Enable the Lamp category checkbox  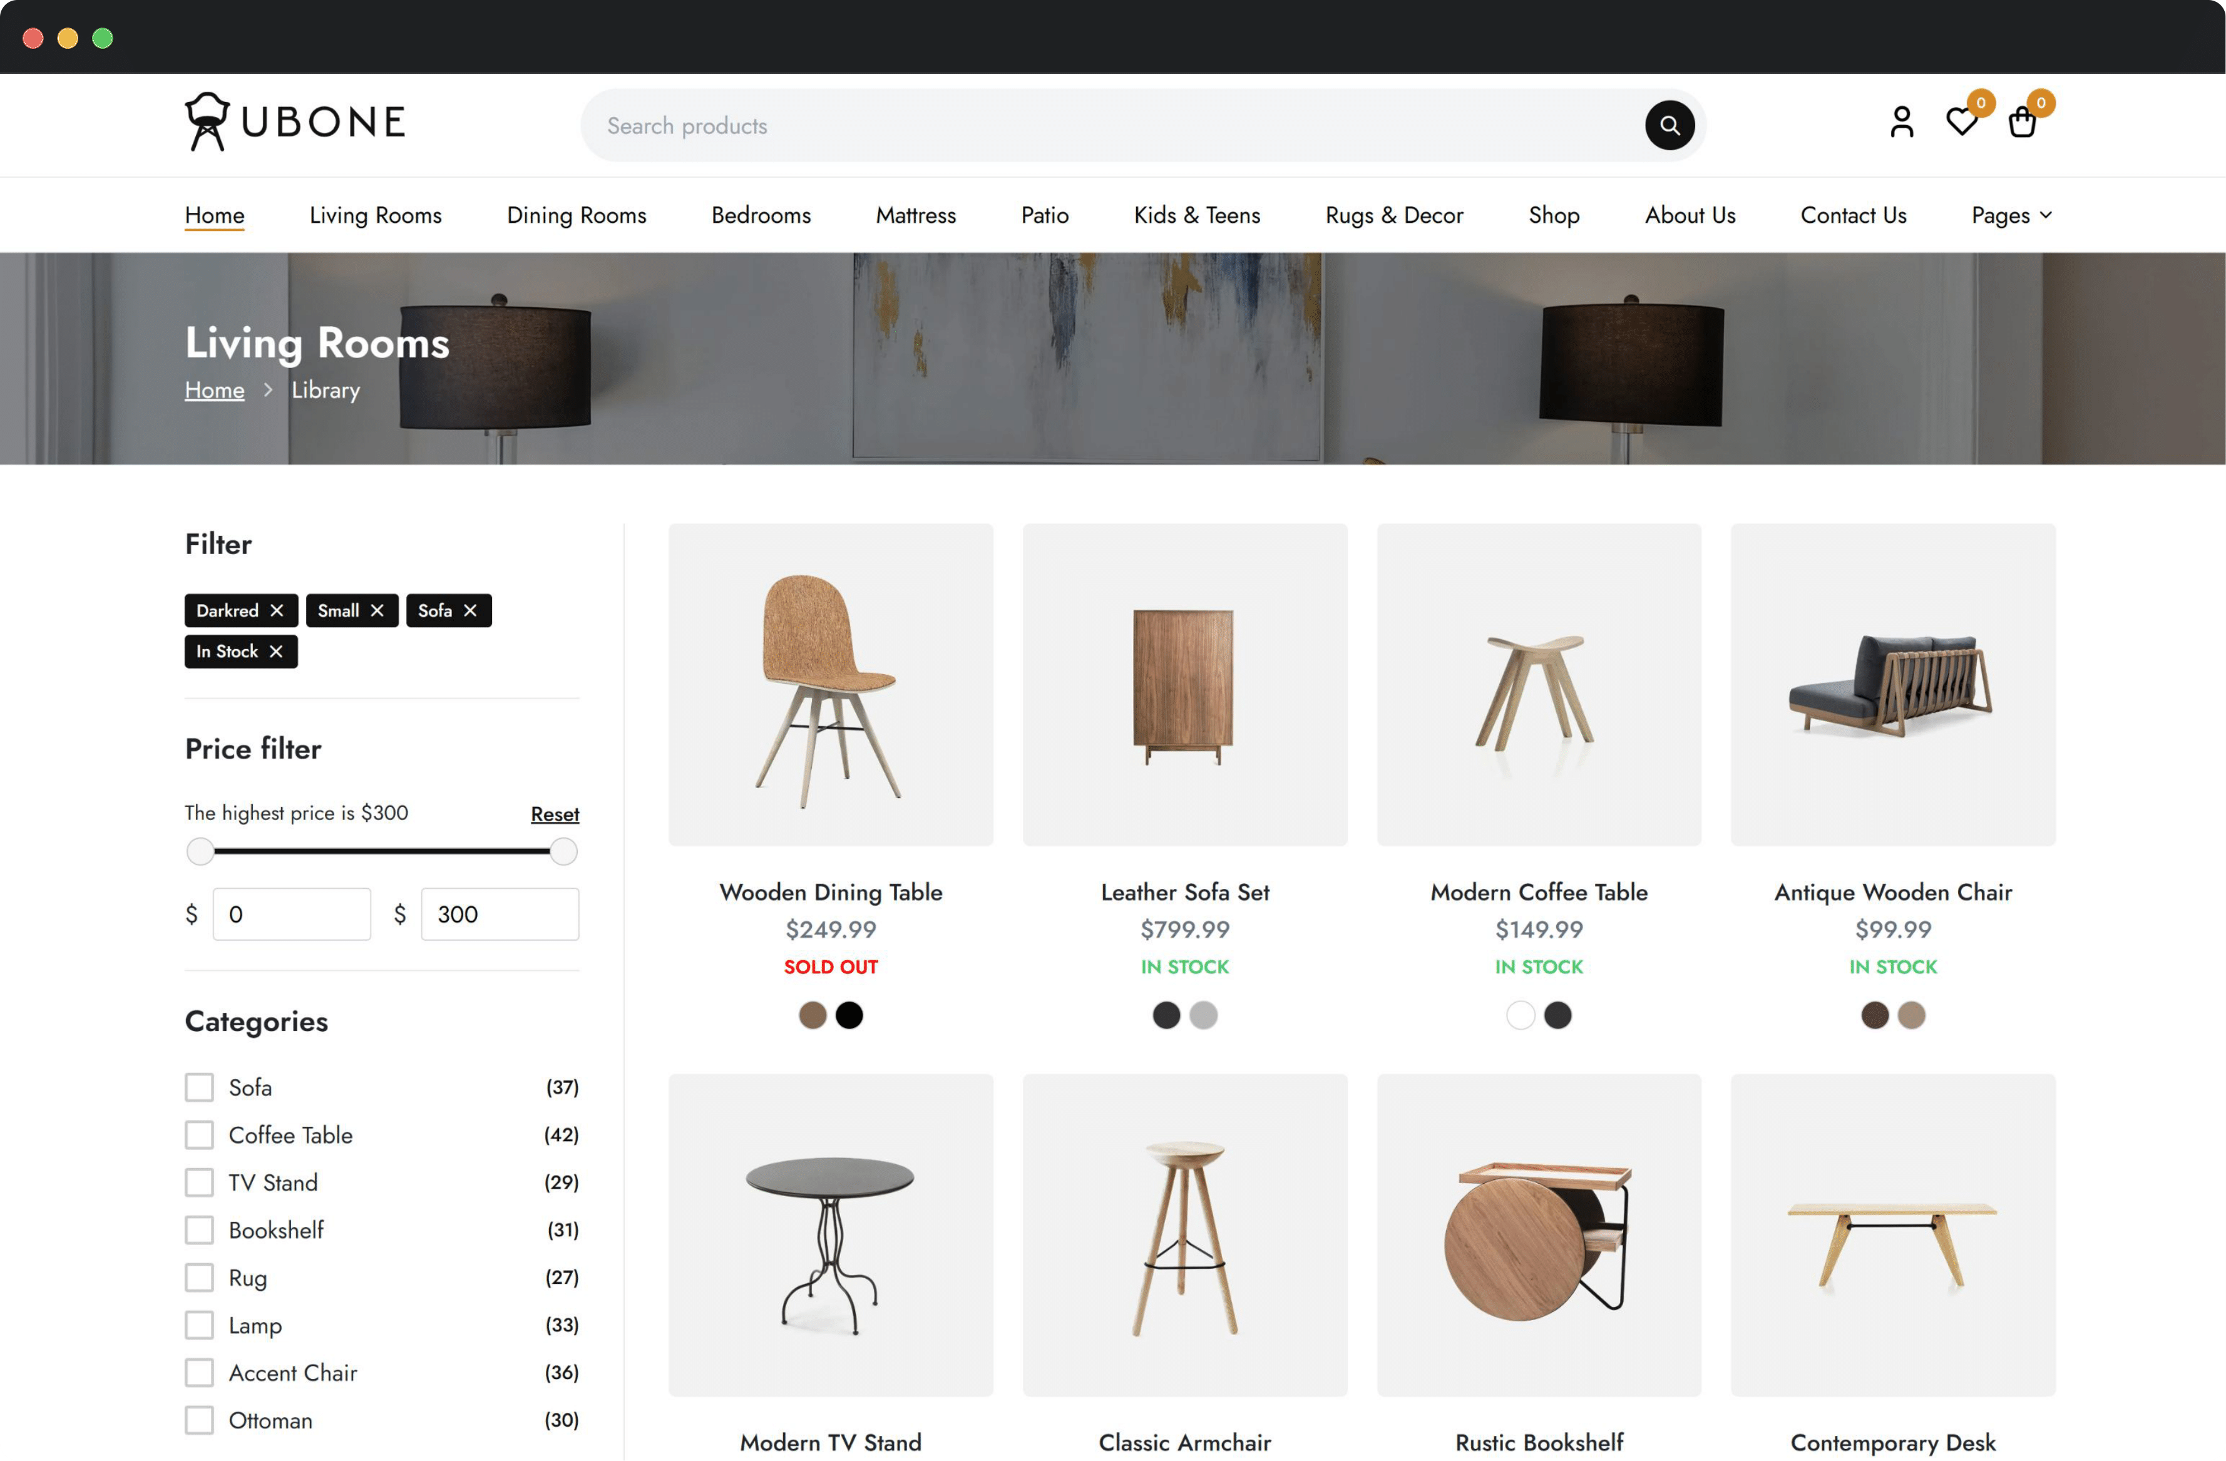click(199, 1325)
